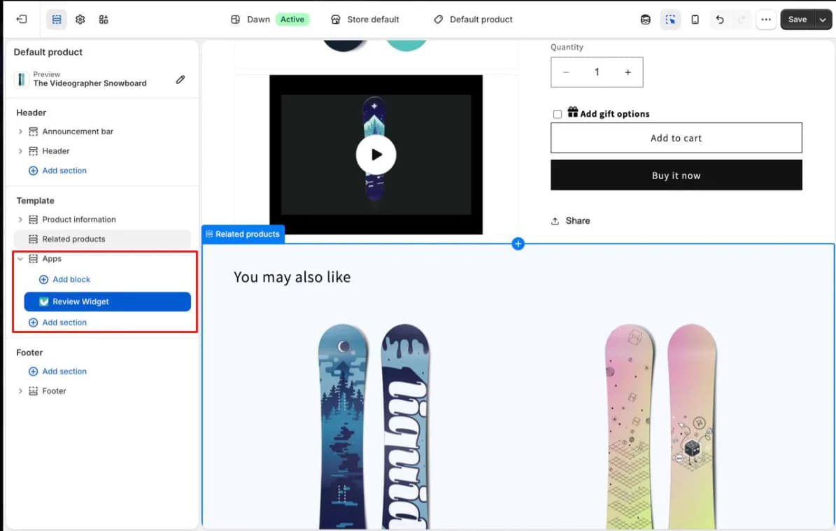The image size is (836, 531).
Task: Click Add section under Header group
Action: [x=57, y=171]
